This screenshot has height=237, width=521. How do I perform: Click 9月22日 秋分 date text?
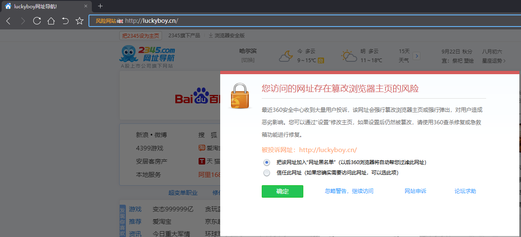[457, 52]
